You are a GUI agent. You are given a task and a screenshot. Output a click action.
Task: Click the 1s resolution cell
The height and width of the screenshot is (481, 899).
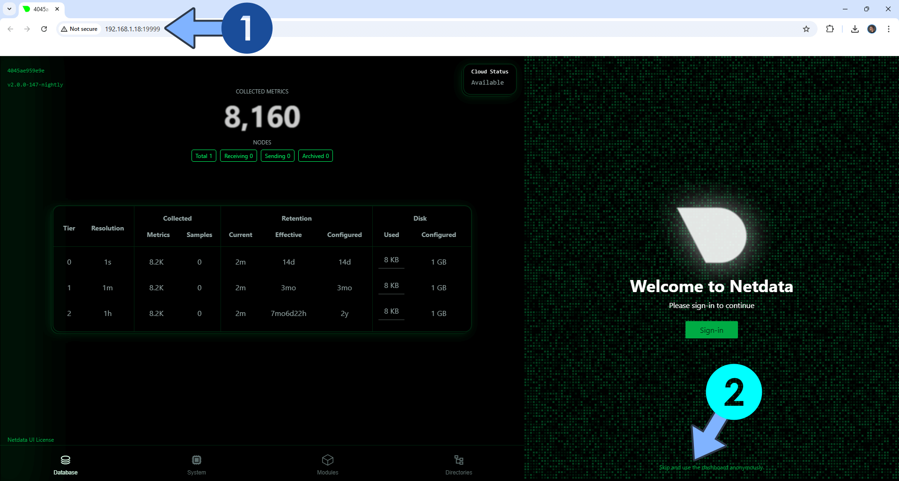pyautogui.click(x=108, y=262)
